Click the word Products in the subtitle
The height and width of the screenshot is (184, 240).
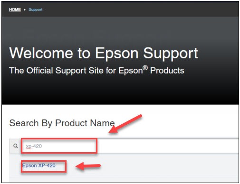click(167, 71)
